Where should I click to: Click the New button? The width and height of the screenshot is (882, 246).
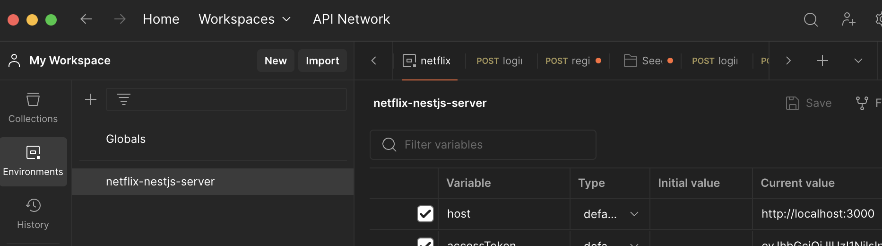[276, 61]
